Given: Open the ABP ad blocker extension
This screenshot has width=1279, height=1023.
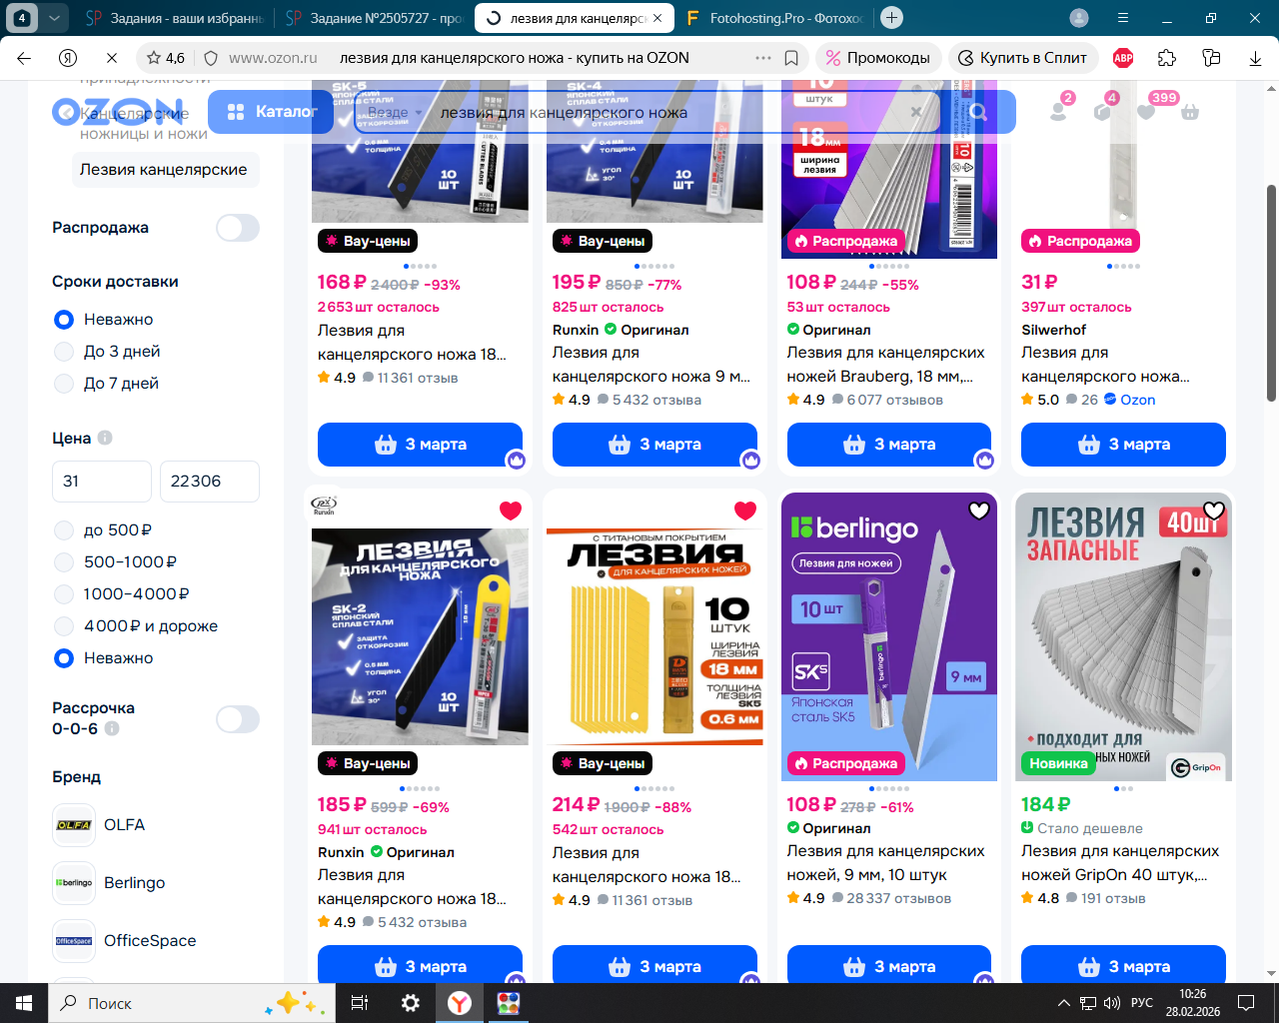Looking at the screenshot, I should click(x=1123, y=58).
